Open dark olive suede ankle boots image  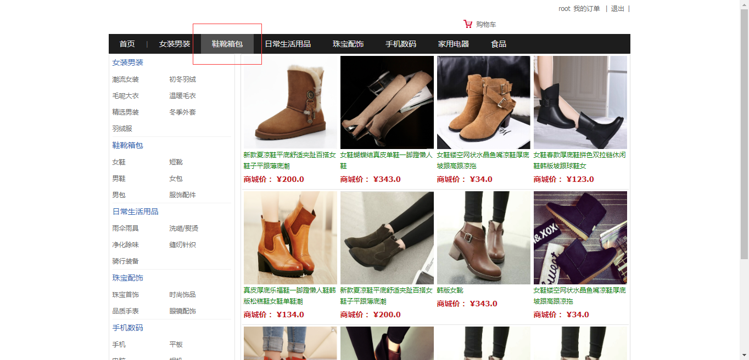(387, 238)
